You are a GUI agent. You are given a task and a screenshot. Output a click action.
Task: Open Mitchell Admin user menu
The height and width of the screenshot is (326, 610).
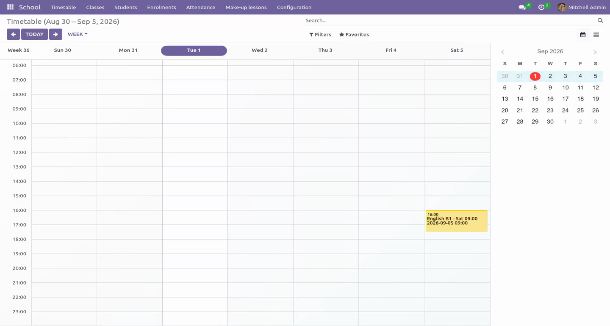point(582,7)
